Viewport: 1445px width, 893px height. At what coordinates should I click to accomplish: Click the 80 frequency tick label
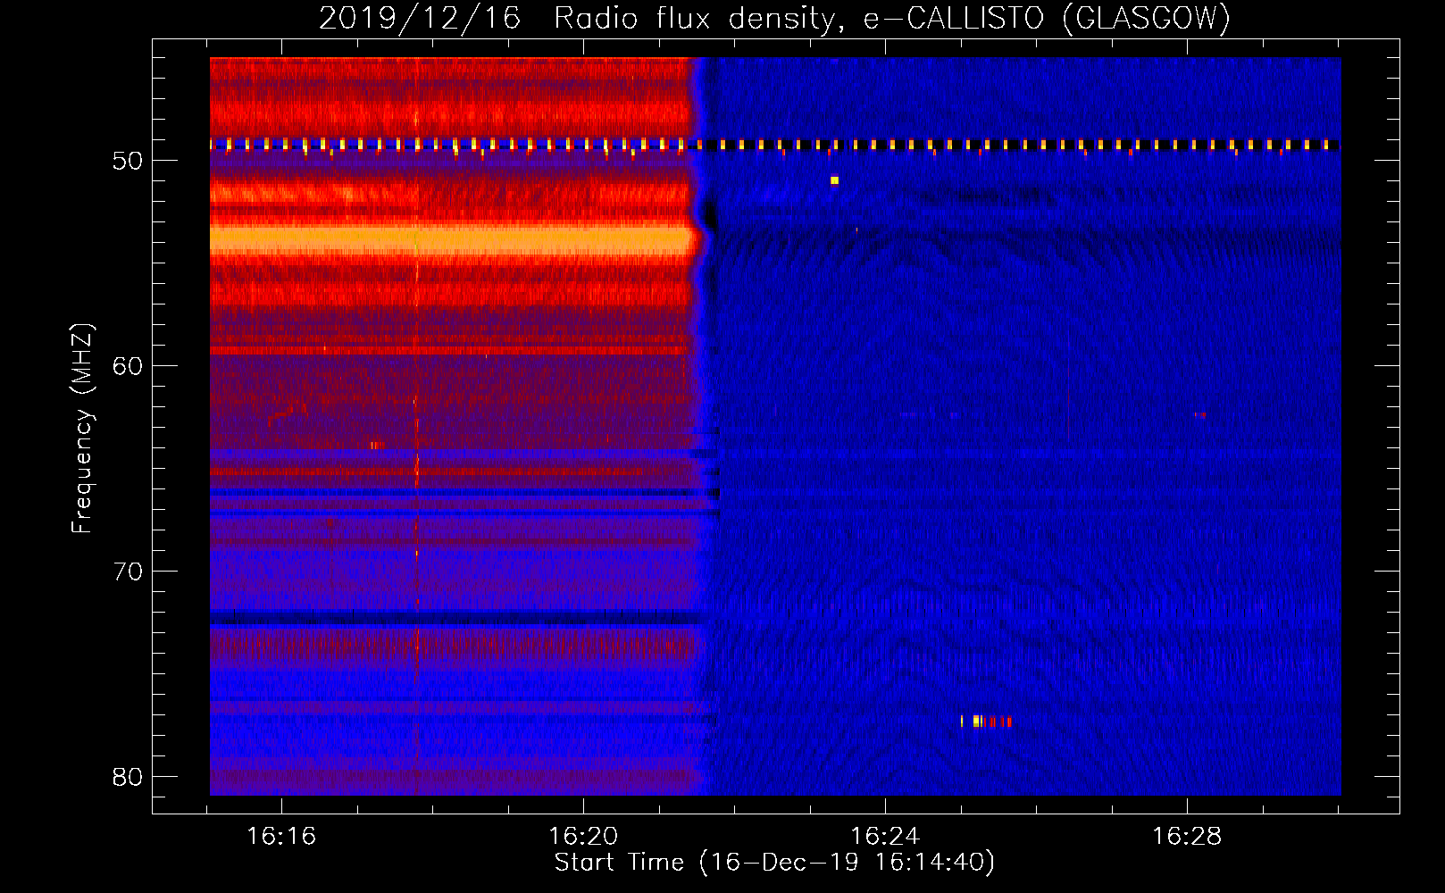[x=128, y=777]
